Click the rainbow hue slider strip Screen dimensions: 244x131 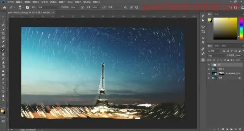[x=241, y=28]
